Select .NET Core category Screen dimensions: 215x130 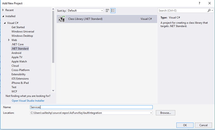pyautogui.click(x=18, y=44)
